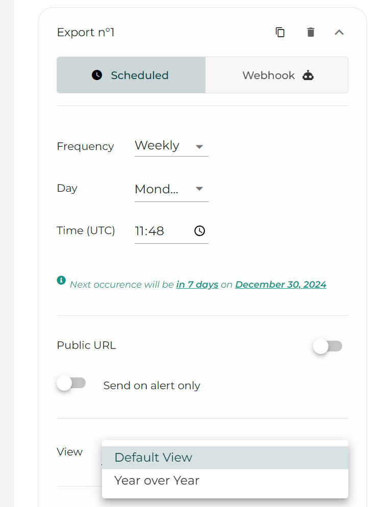This screenshot has height=507, width=382.
Task: Click the robot icon next to Webhook
Action: tap(308, 75)
